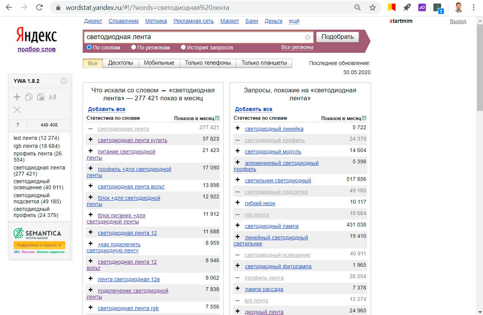This screenshot has width=483, height=315.
Task: Click the browser reload icon
Action: pyautogui.click(x=39, y=7)
